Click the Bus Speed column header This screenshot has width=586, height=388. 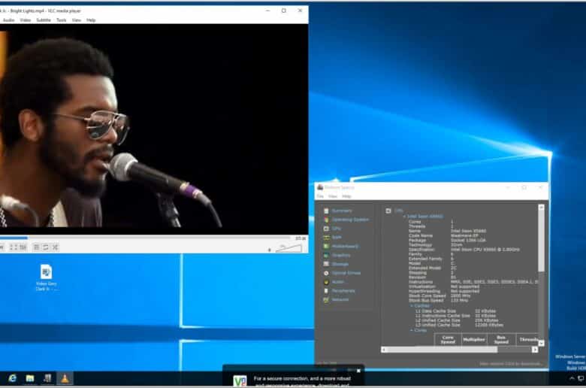(x=501, y=339)
